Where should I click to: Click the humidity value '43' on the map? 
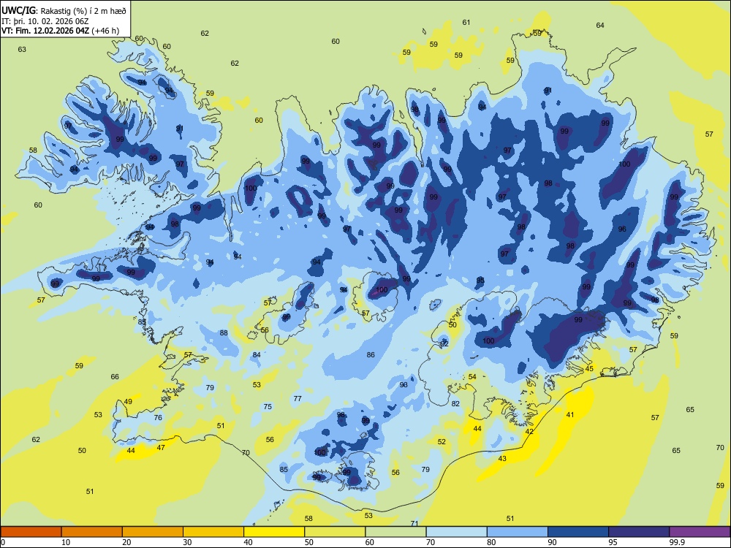(x=502, y=459)
